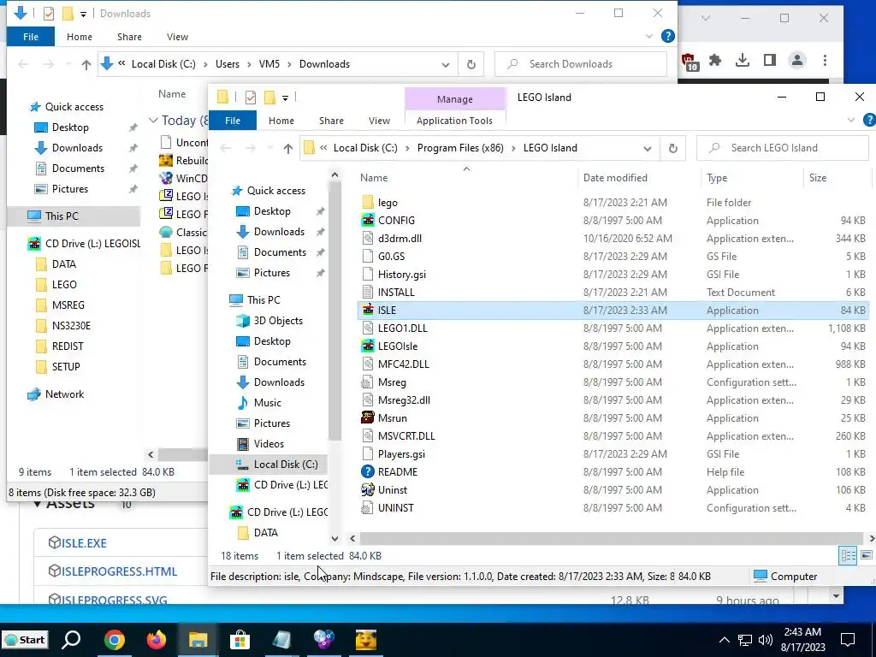Click the Search Downloads field
The width and height of the screenshot is (876, 657).
[x=581, y=64]
